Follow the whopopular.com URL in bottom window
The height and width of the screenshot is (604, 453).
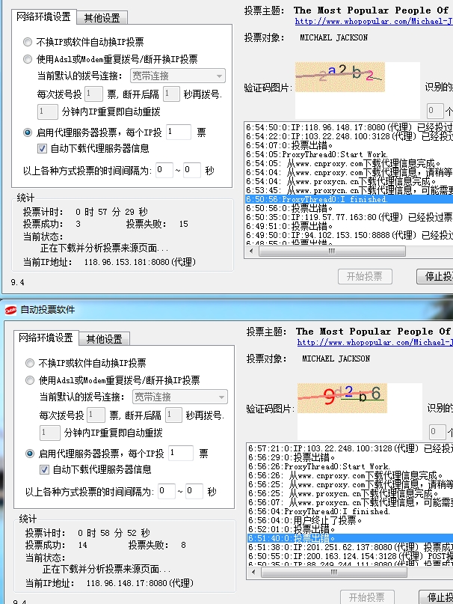tap(374, 344)
